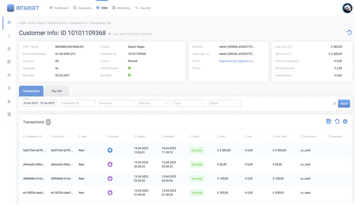Click the purple down-arrow icon in af4cee3e row
Screen dimensions: 355x205
[x=110, y=164]
